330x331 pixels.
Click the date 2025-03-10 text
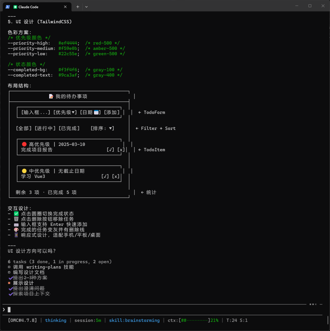pos(72,144)
